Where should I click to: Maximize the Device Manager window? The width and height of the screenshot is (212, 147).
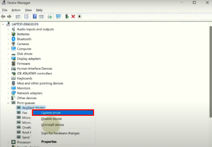point(194,3)
